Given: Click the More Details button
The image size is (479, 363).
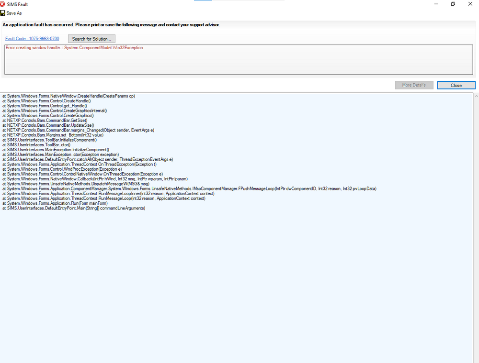Looking at the screenshot, I should 414,85.
